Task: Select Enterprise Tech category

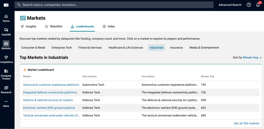Action: click(x=62, y=48)
